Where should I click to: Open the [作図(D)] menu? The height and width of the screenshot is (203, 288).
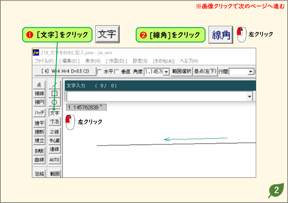(116, 61)
